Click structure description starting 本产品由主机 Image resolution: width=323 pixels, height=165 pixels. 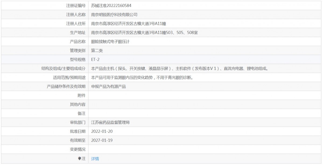tap(180, 68)
